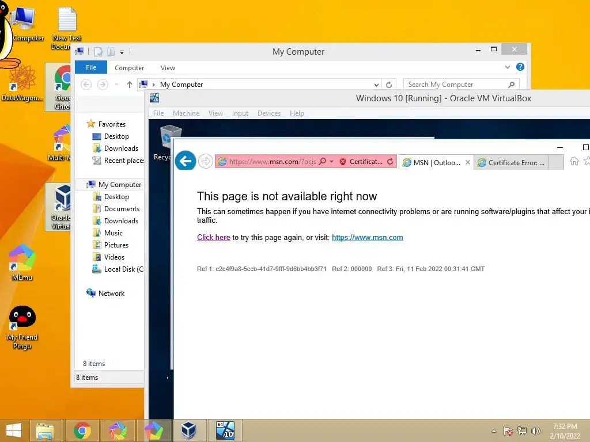Click Explorer Forward navigation arrow
The height and width of the screenshot is (442, 590).
103,85
